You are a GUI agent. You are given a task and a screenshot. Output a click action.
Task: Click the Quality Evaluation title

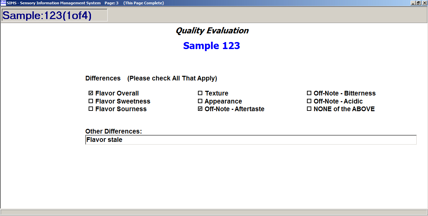point(212,31)
